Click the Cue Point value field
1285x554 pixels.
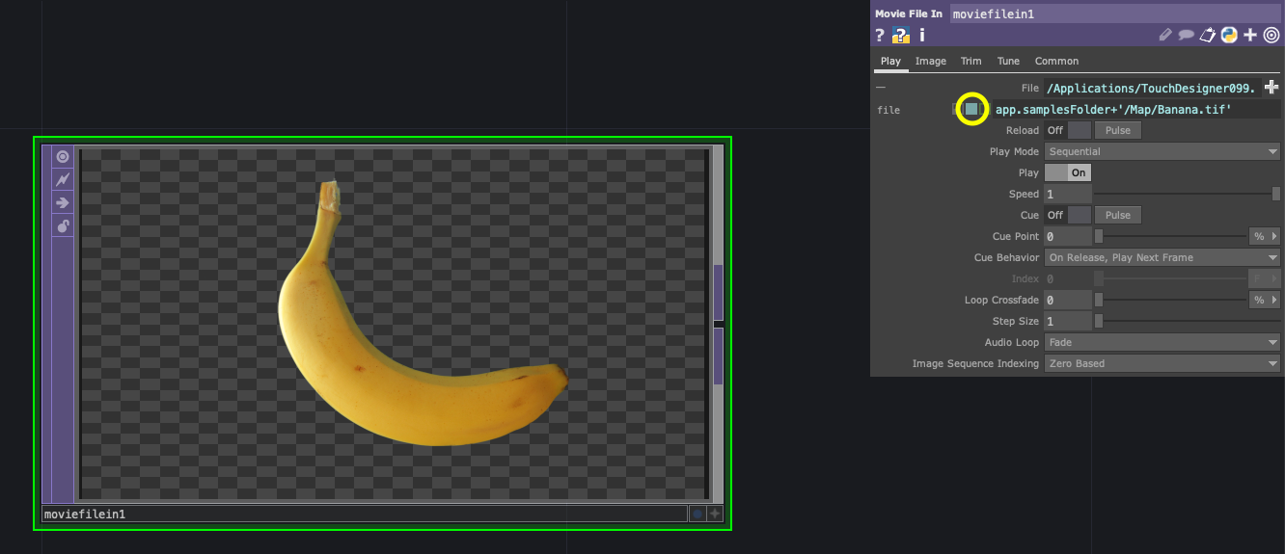pos(1068,236)
